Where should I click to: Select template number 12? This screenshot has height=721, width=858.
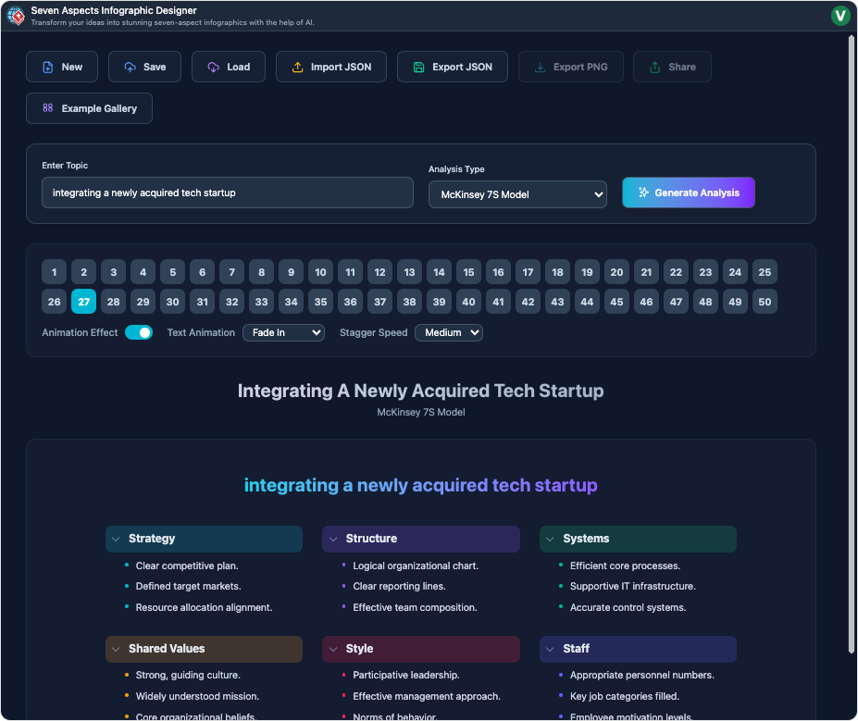click(379, 272)
